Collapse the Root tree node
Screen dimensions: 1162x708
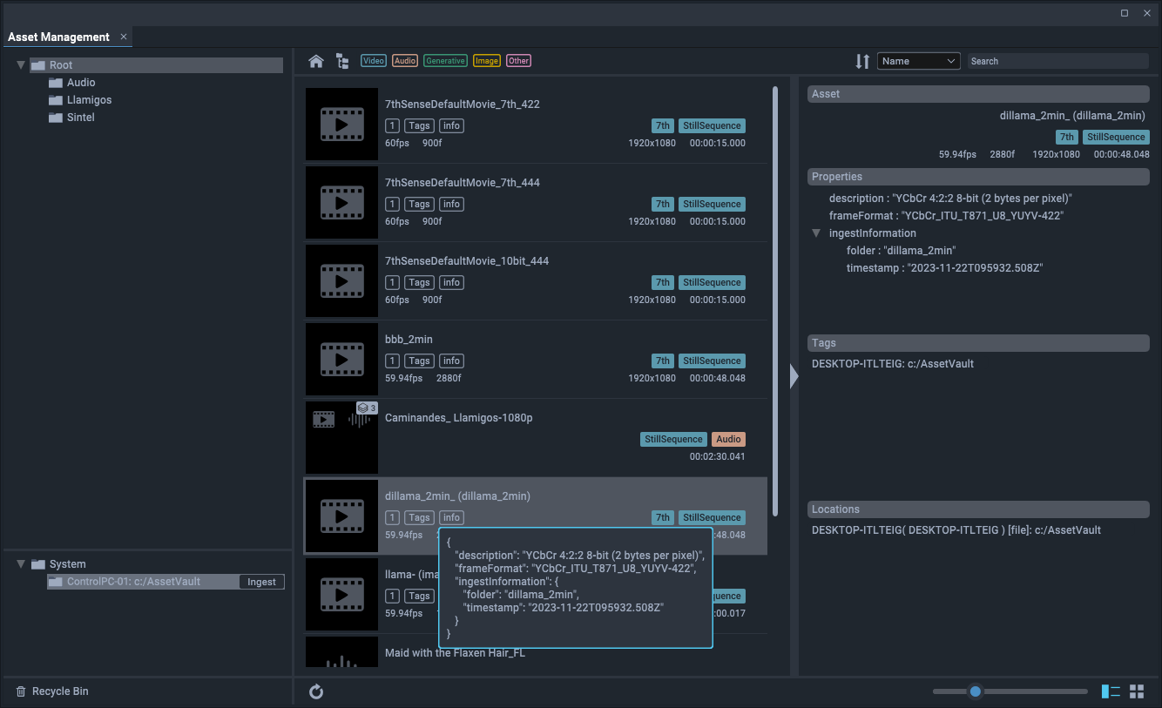21,65
